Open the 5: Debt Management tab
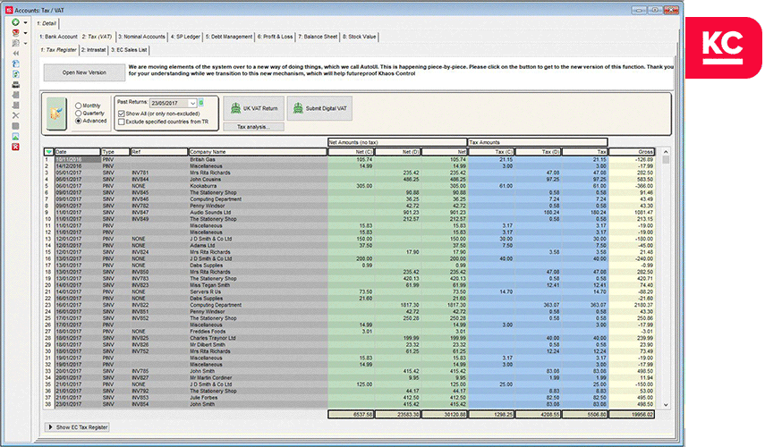 pos(229,37)
